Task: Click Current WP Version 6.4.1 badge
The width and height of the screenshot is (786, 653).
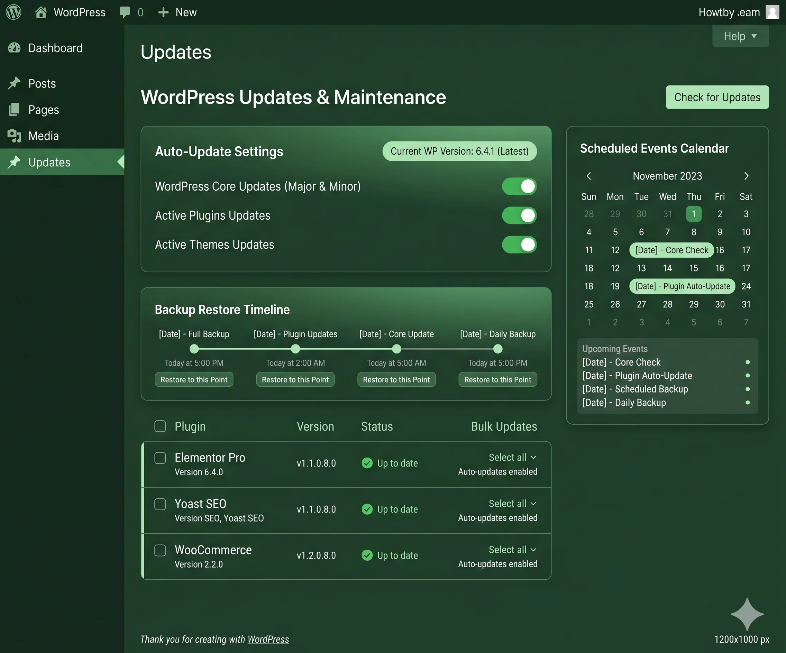Action: (x=460, y=151)
